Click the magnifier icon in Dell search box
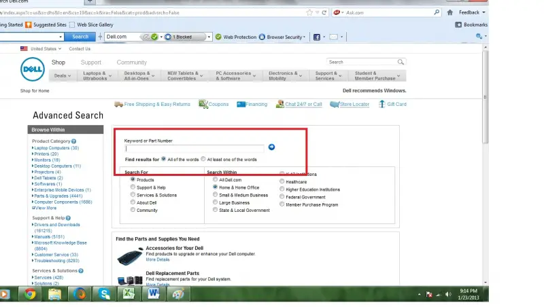Viewport: 544px width, 307px height. [401, 62]
